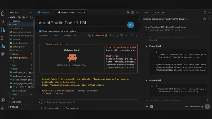Refresh the Explorer file tree
Viewport: 212px width, 119px height.
27,17
